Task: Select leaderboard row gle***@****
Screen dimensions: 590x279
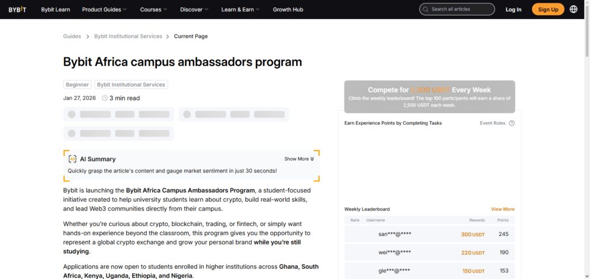Action: [429, 271]
